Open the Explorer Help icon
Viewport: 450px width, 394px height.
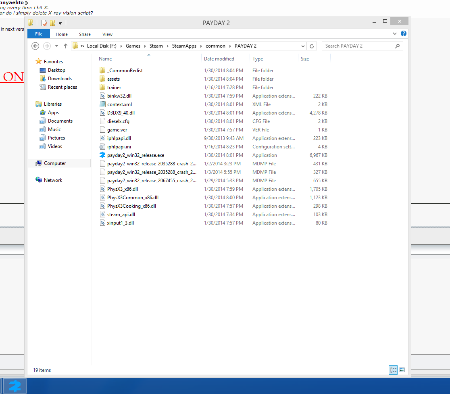click(x=404, y=33)
